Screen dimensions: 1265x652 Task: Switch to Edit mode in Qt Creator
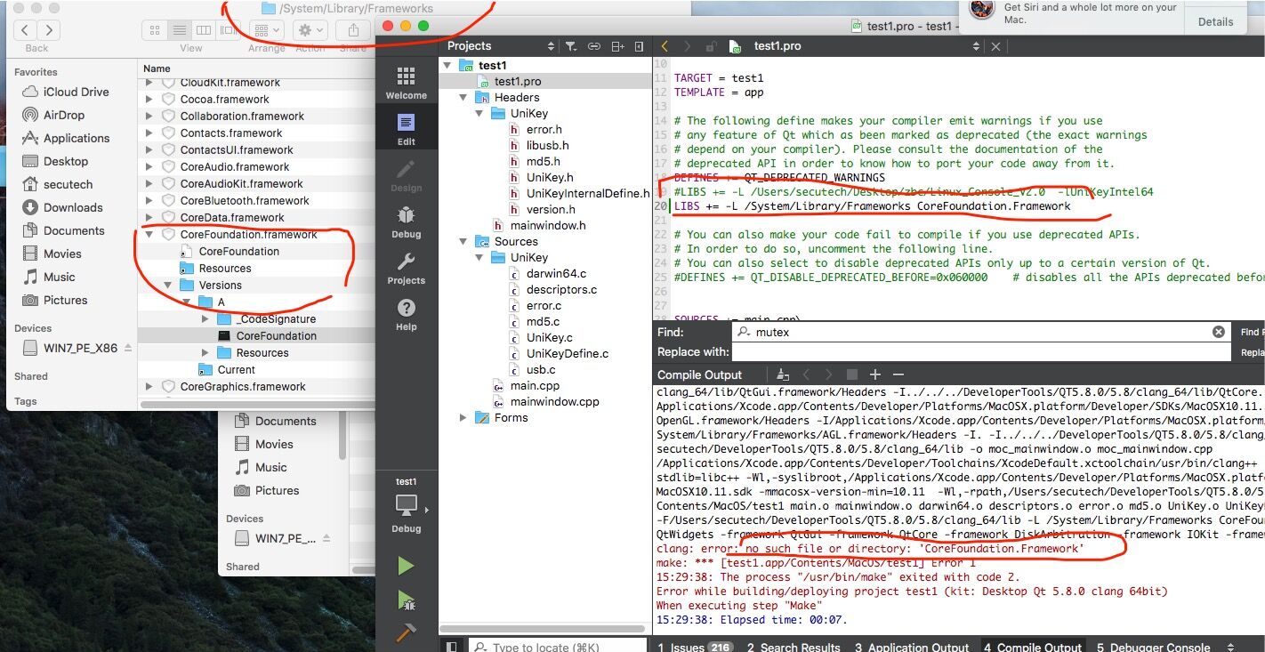coord(406,130)
